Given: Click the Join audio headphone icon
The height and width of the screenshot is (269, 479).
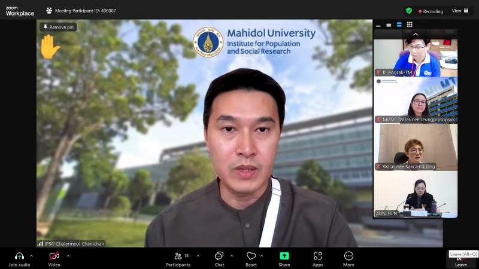Looking at the screenshot, I should tap(19, 256).
